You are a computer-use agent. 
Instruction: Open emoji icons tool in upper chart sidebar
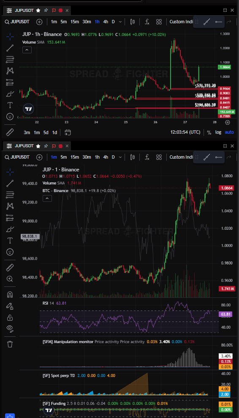click(10, 116)
